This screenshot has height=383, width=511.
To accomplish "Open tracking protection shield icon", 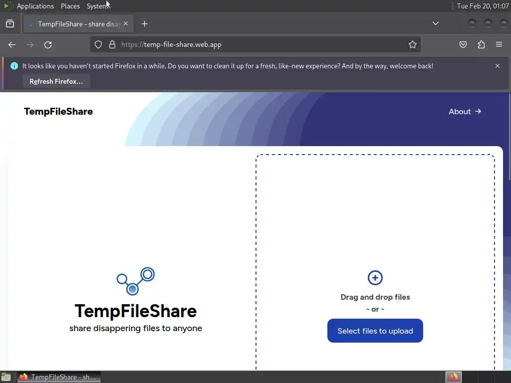I will 98,44.
